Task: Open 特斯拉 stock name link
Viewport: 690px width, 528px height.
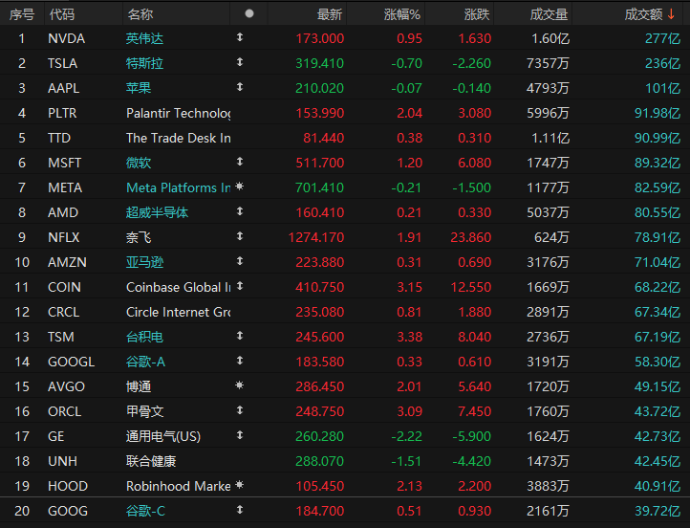Action: point(144,63)
